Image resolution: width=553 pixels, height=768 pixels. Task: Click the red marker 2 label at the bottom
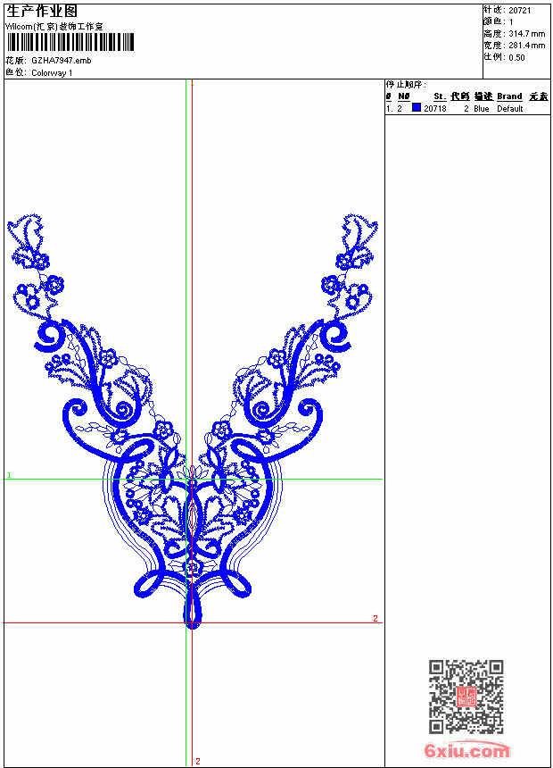coord(198,761)
